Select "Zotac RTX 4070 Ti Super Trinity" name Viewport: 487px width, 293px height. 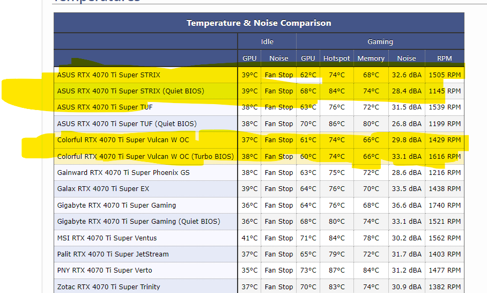coord(108,287)
